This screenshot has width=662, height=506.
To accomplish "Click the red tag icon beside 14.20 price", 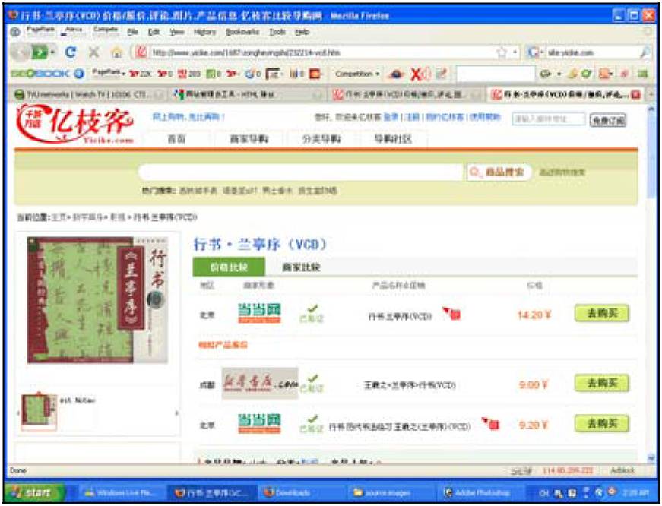I will (x=451, y=313).
